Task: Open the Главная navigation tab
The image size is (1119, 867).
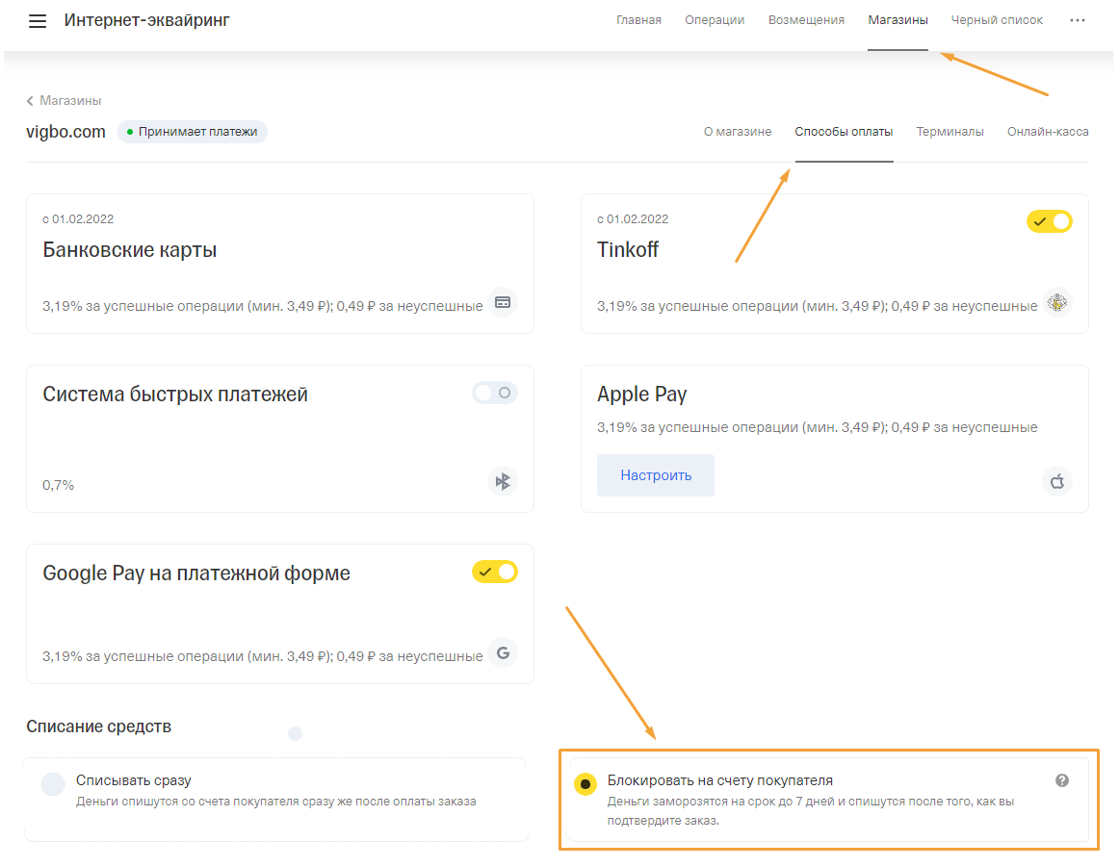Action: 638,20
